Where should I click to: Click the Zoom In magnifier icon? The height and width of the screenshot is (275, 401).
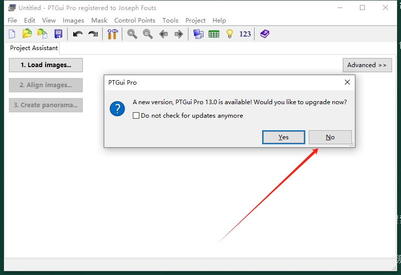[132, 34]
